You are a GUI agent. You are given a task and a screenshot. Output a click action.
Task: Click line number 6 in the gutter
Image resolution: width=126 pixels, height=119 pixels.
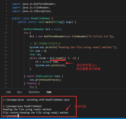click(7, 18)
